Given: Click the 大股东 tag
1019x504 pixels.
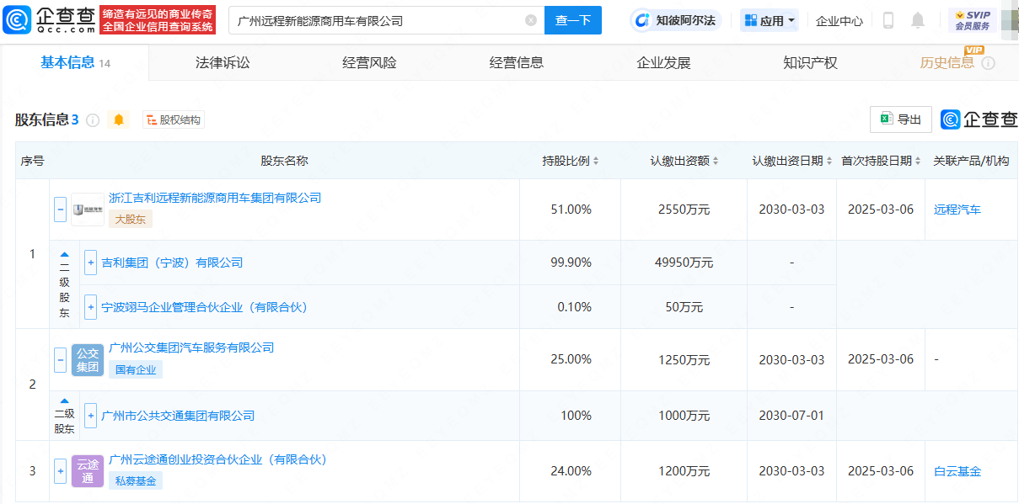Looking at the screenshot, I should tap(130, 219).
